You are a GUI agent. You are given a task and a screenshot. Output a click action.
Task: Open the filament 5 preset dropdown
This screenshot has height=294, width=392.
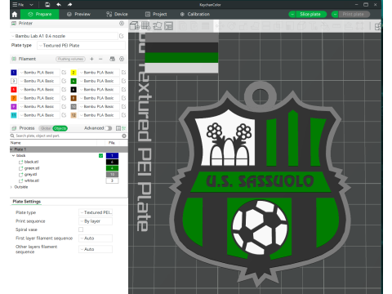point(39,89)
